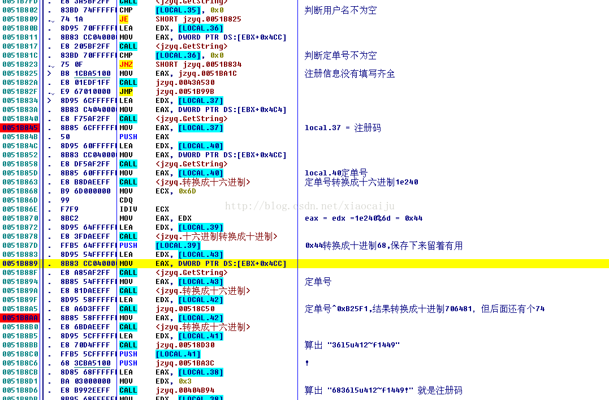
Task: Select address 0051B809 of the JE row
Action: (x=20, y=19)
